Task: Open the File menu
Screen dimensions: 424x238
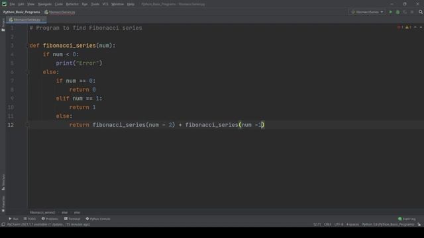Action: coord(12,5)
